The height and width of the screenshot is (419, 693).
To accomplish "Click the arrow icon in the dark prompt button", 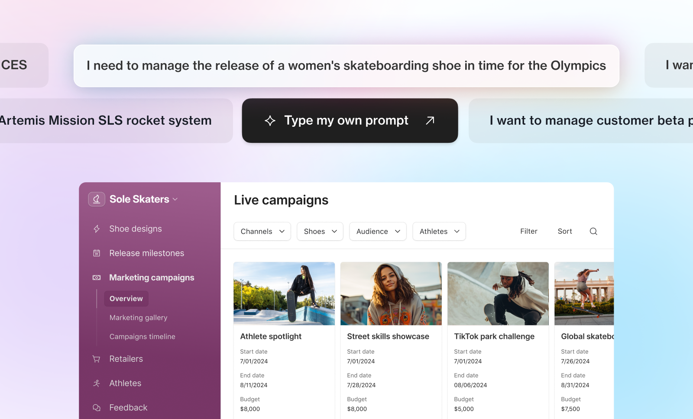I will point(430,120).
